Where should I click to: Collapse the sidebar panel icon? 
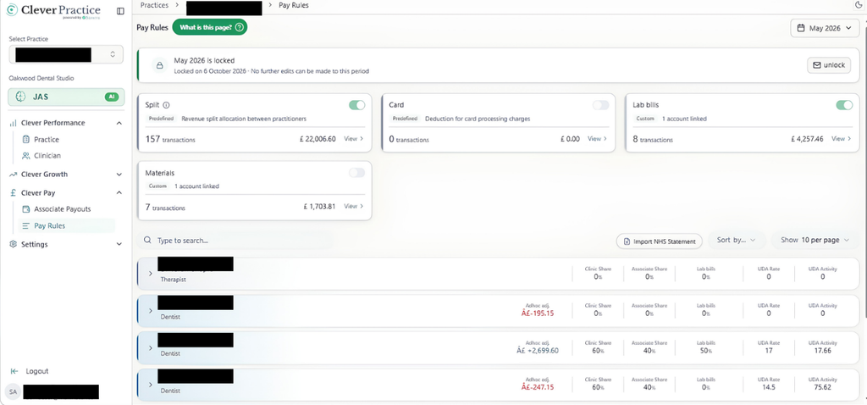pos(120,11)
